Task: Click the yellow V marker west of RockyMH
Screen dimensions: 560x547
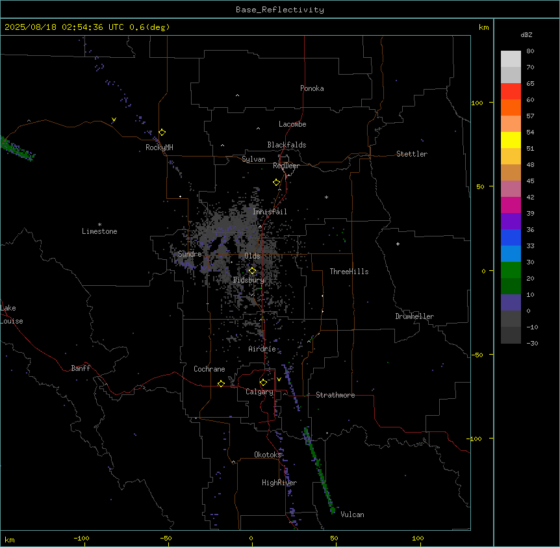Action: [114, 120]
